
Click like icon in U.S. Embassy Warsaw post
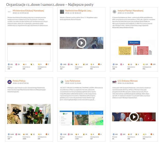click(x=114, y=134)
